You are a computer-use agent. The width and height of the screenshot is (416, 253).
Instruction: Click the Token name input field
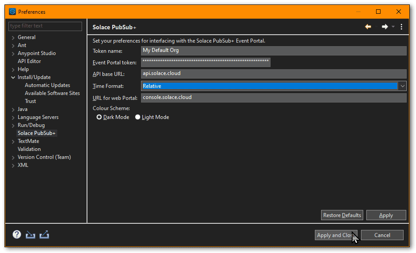coord(274,51)
